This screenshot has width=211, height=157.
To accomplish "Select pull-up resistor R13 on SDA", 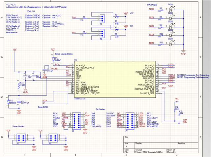I will tap(175, 110).
